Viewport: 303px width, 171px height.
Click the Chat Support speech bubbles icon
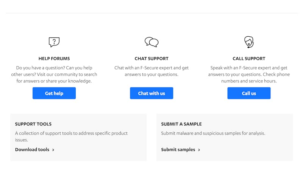click(151, 42)
